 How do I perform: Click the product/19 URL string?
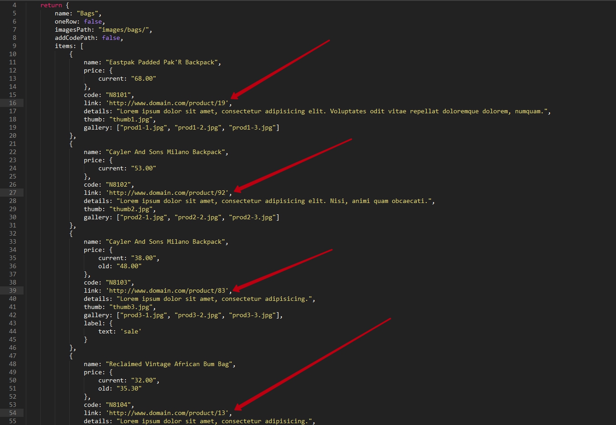168,103
